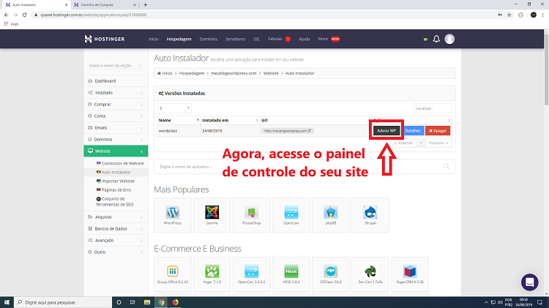Open the Store top menu
Screen dimensions: 549x308
click(x=323, y=39)
